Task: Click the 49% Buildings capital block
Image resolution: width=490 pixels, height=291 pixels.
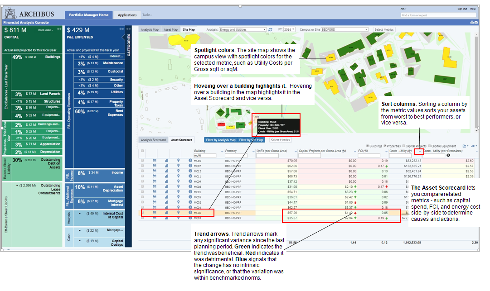Action: pyautogui.click(x=37, y=72)
